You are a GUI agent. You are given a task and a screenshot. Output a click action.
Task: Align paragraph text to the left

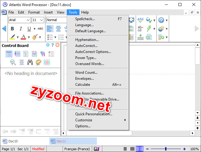click(x=50, y=29)
